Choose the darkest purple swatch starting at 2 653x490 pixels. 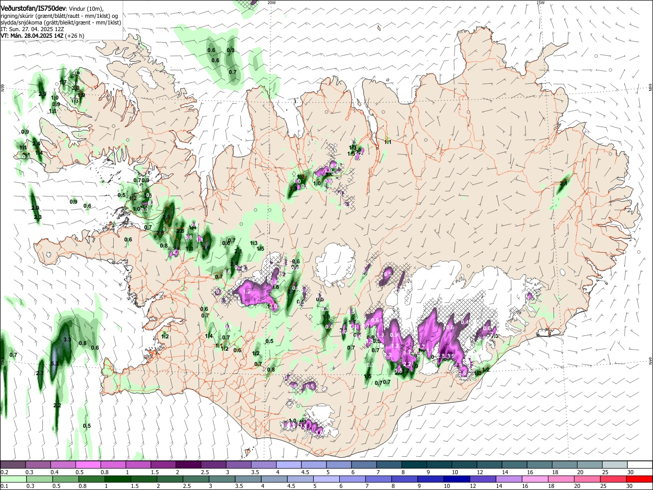pyautogui.click(x=189, y=465)
